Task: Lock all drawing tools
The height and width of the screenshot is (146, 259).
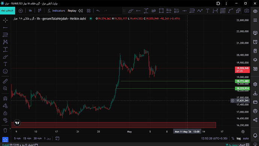Action: [x=5, y=113]
